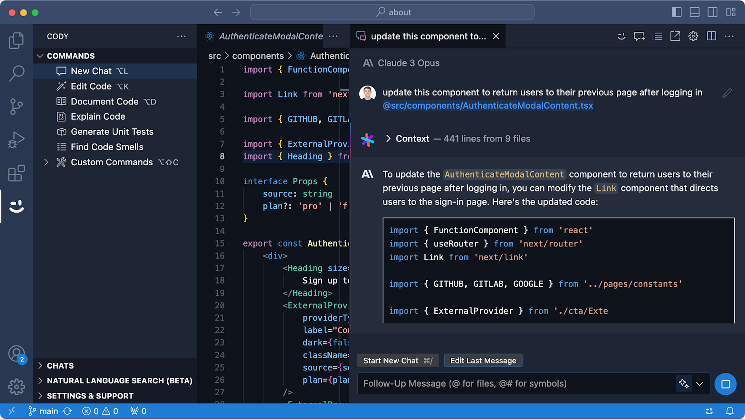Select the Cody icon in activity bar
The height and width of the screenshot is (419, 745).
[x=16, y=206]
